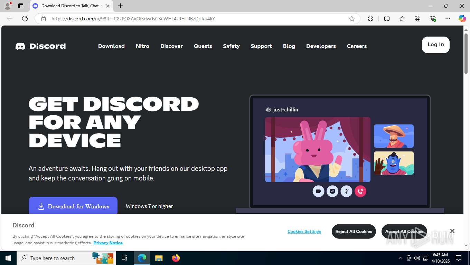Click the Windows 7 or higher text
Screen dimensions: 470x265
tap(149, 206)
